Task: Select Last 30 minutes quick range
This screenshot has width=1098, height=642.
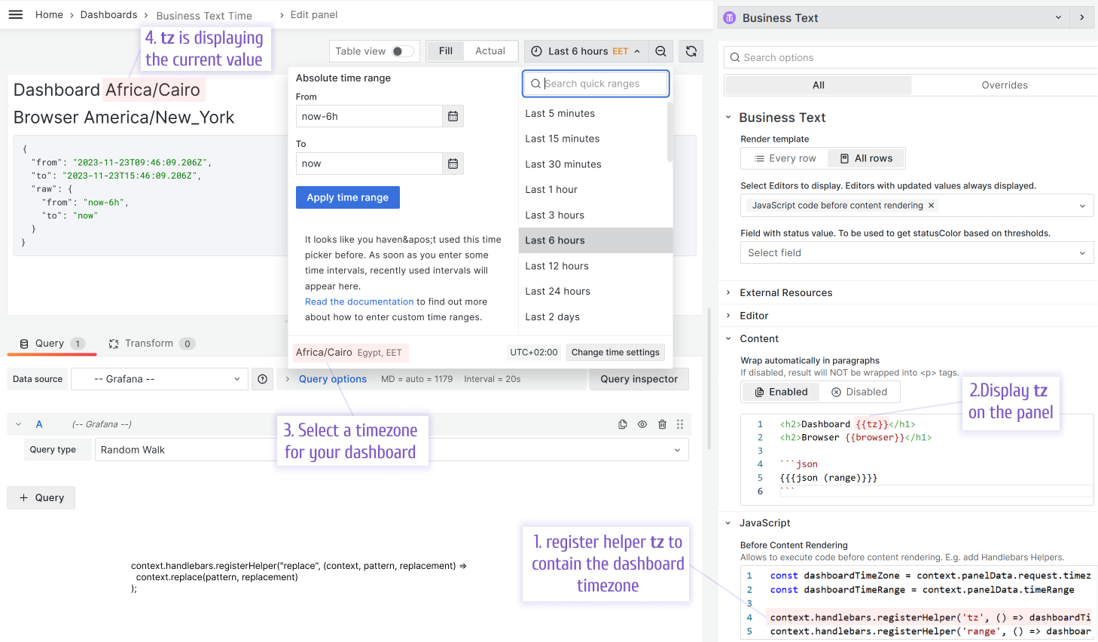Action: (594, 164)
